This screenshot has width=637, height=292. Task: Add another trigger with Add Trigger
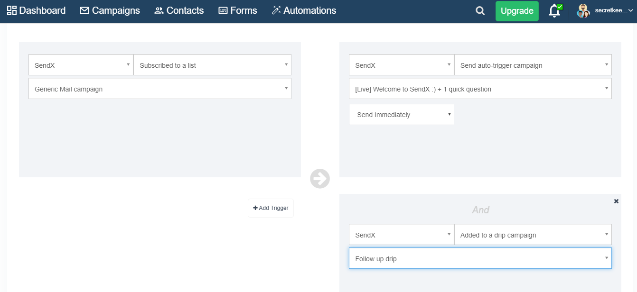coord(271,208)
